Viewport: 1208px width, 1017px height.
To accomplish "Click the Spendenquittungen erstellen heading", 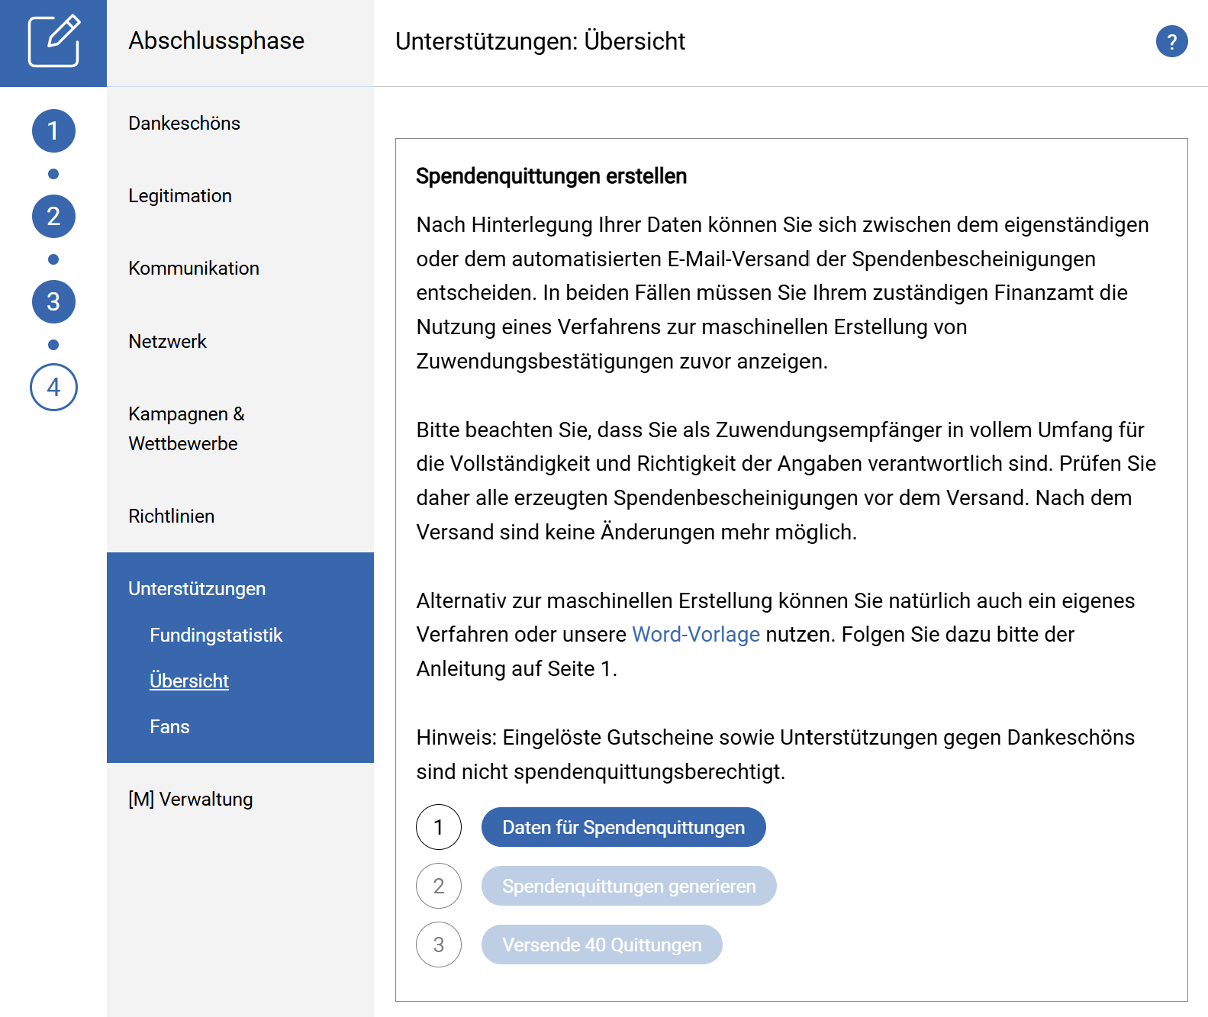I will click(552, 176).
